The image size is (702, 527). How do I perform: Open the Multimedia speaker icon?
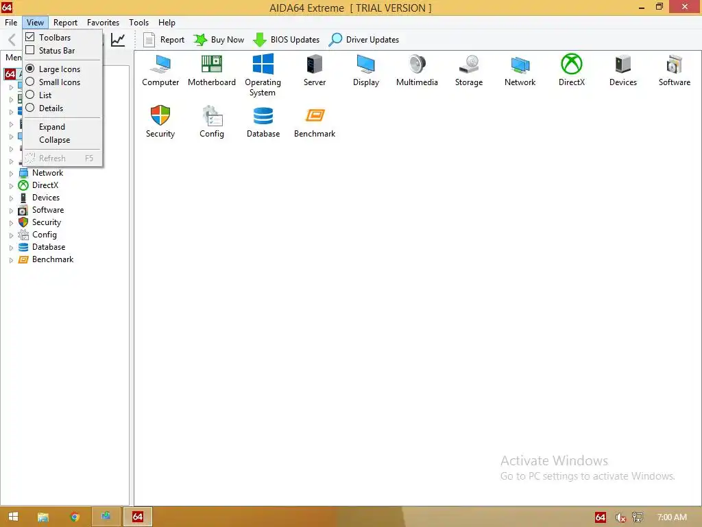417,71
